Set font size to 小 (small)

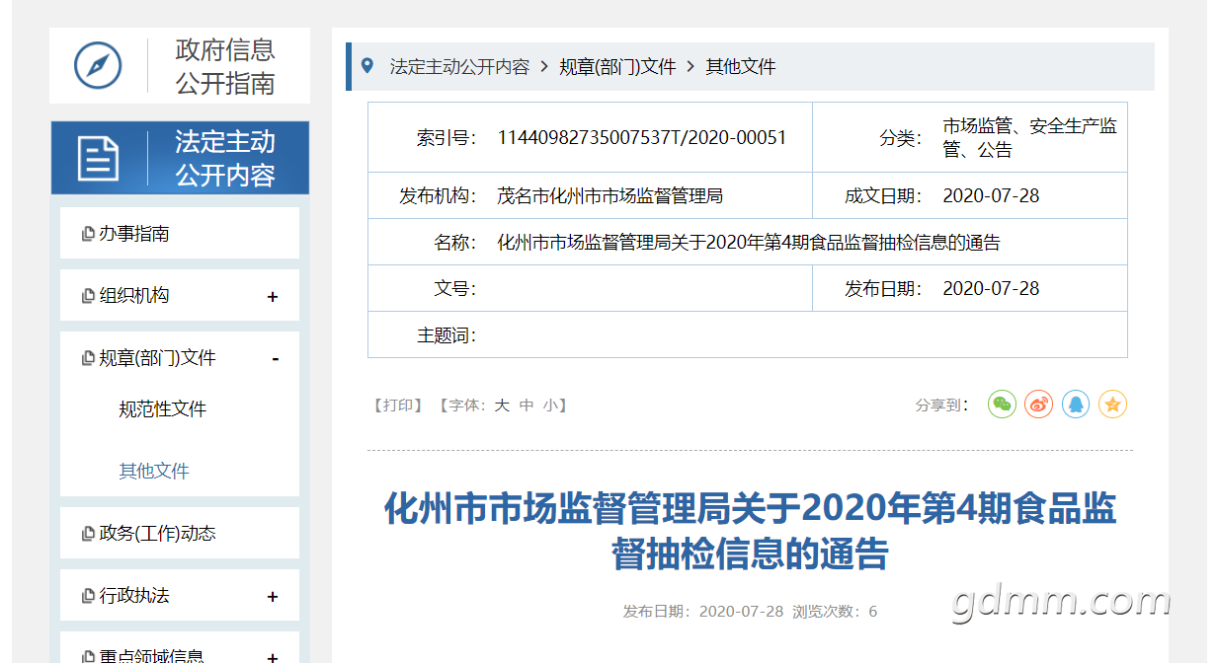[550, 405]
